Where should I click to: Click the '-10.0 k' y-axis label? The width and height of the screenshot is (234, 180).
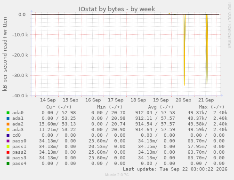point(20,35)
